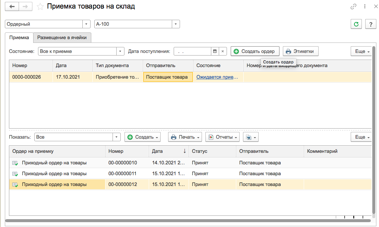Clear the Дата поступления field
The height and width of the screenshot is (227, 379).
point(222,51)
